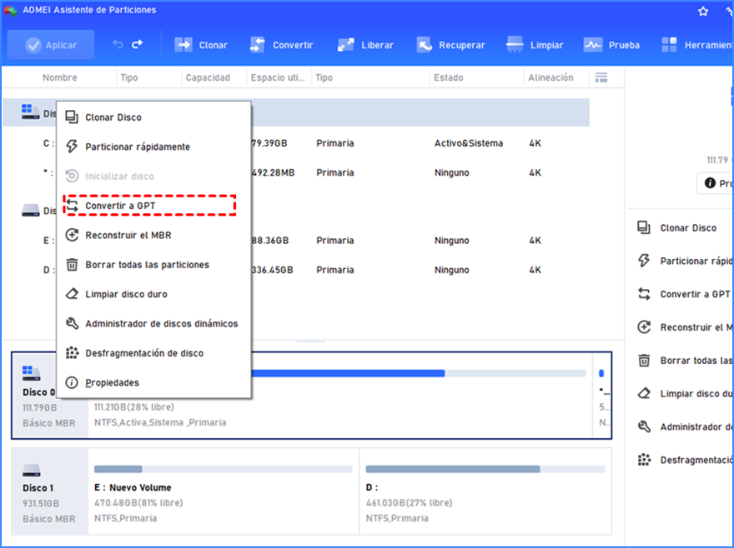Click the AOMEI app logo icon
The height and width of the screenshot is (548, 734).
pos(10,10)
